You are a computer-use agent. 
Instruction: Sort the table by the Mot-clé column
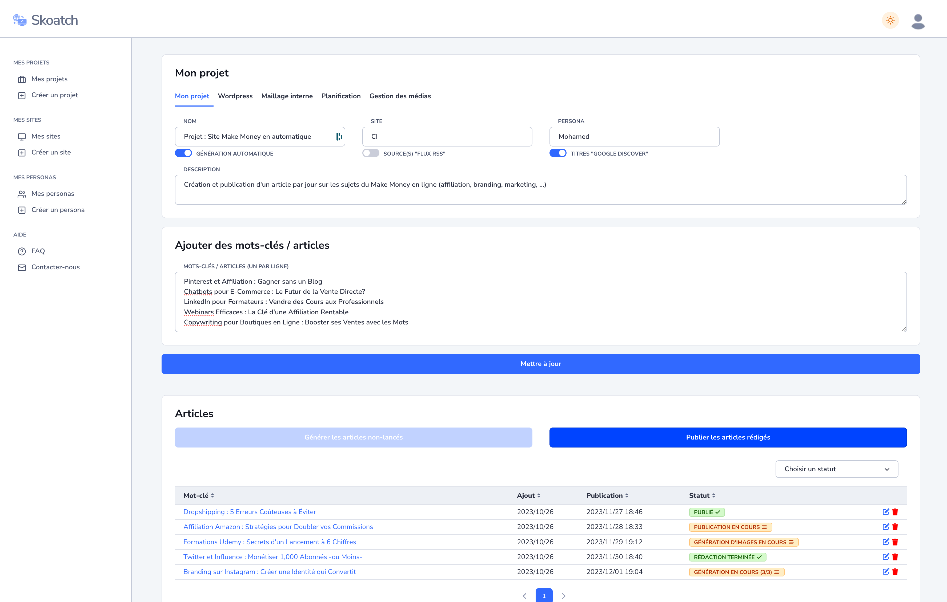pyautogui.click(x=199, y=495)
